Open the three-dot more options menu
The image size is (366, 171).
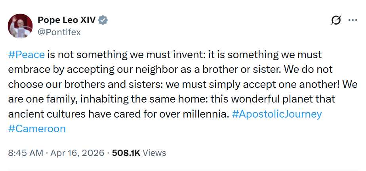click(x=353, y=21)
